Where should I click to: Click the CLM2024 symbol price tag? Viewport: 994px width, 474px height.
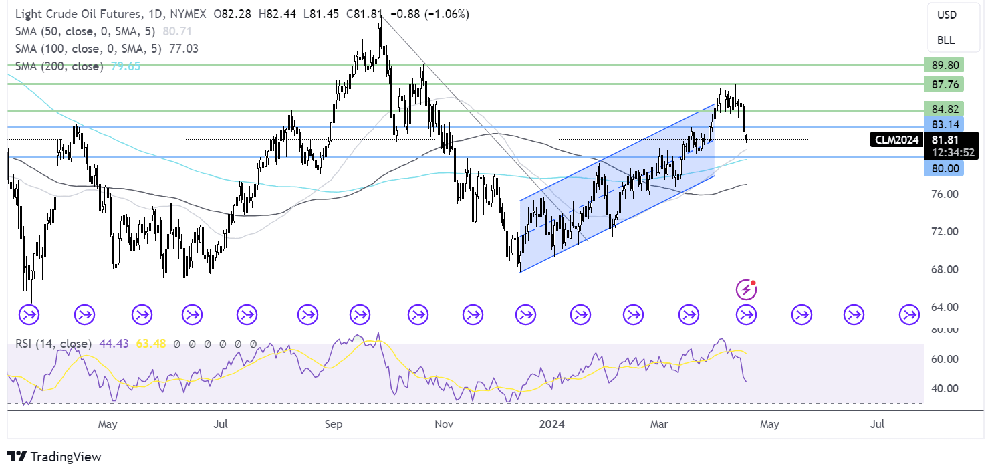pos(896,140)
